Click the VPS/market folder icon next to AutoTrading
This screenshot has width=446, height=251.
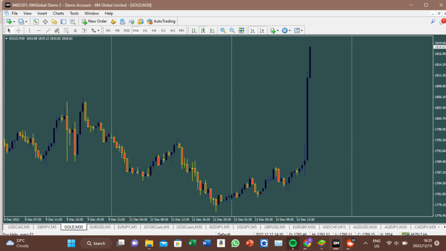coord(140,21)
